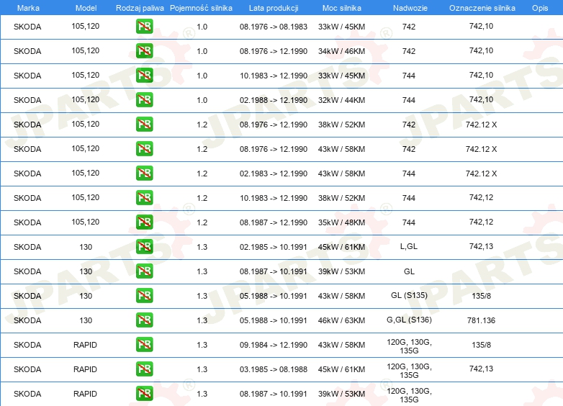The image size is (563, 406).
Task: Select the date cell 08.1987 -> 12.1990
Action: point(274,222)
